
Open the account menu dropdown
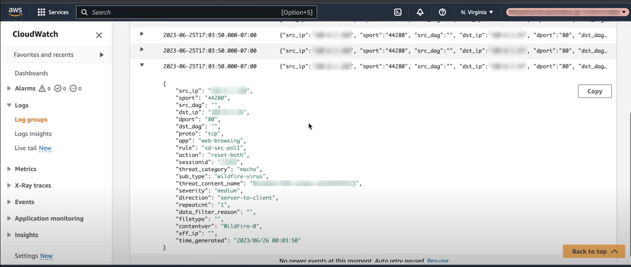point(567,12)
